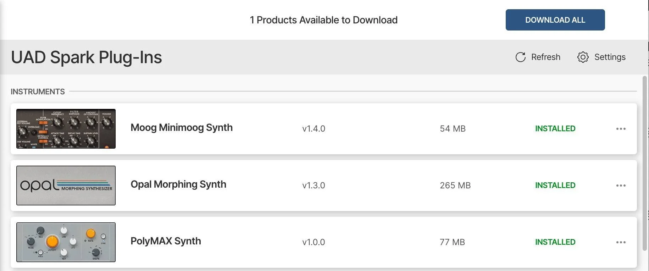This screenshot has height=271, width=649.
Task: Select the Moog Minimoog Synth title
Action: [181, 128]
